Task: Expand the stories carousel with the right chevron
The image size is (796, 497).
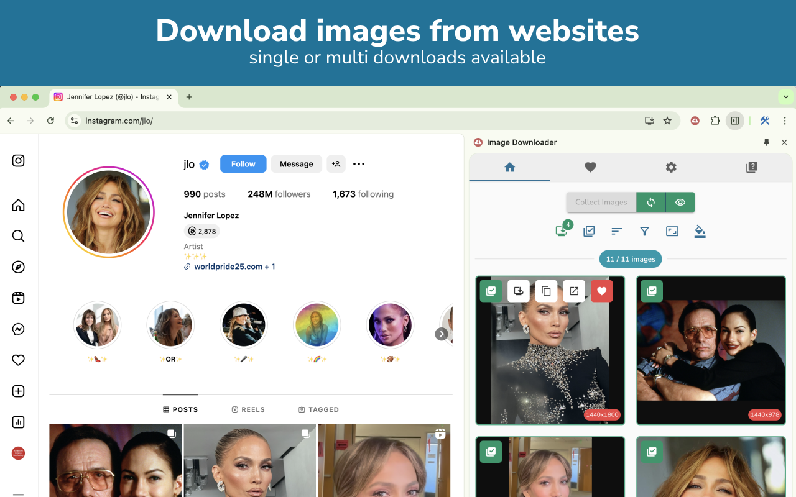Action: point(442,334)
